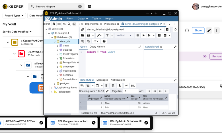Collapse the demo_db database node
The image size is (222, 133).
[55, 42]
